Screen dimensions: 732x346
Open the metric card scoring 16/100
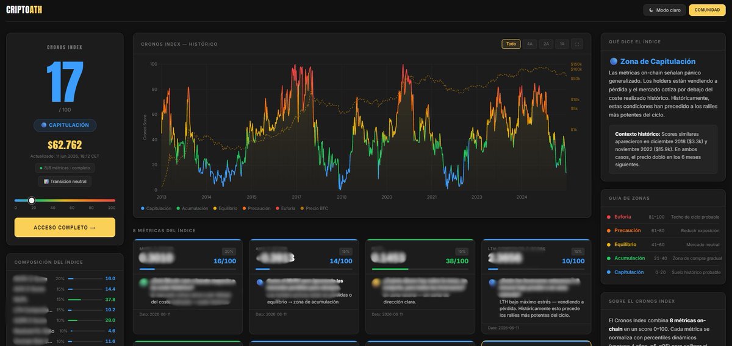coord(187,286)
